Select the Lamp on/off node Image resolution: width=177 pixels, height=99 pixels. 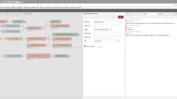coord(34,28)
